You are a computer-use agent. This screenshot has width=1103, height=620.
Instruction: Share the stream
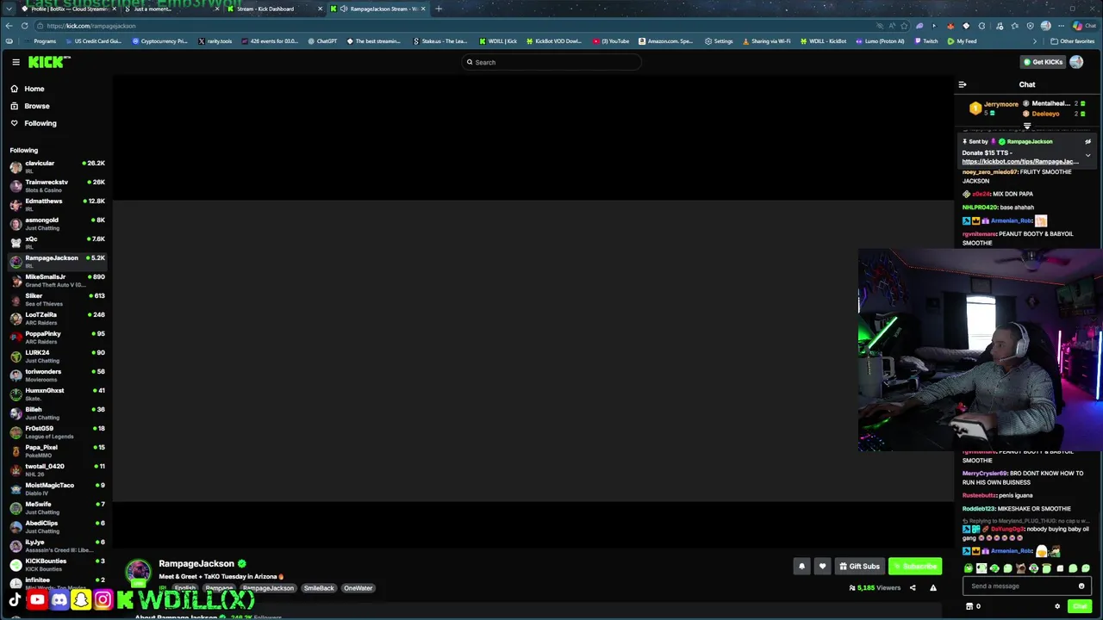[x=913, y=588]
